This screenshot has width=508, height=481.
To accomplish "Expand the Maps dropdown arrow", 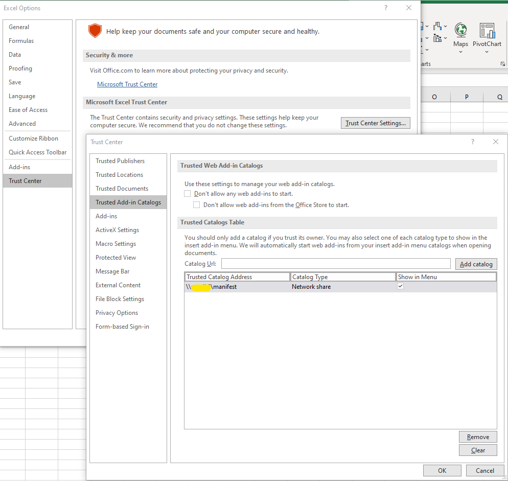I will click(x=460, y=52).
